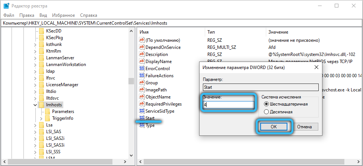This screenshot has height=166, width=363.
Task: Expand the TriggerInfo tree node
Action: tap(41, 119)
